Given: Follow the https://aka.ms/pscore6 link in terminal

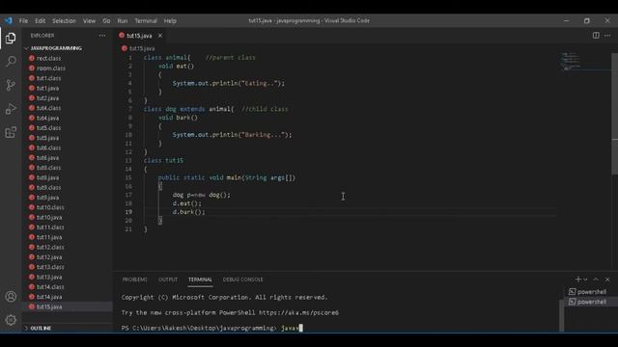Looking at the screenshot, I should (x=298, y=312).
